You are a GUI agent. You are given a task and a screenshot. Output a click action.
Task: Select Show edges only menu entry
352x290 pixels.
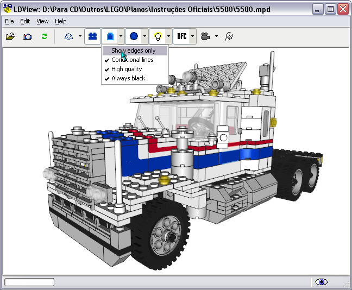pos(135,51)
